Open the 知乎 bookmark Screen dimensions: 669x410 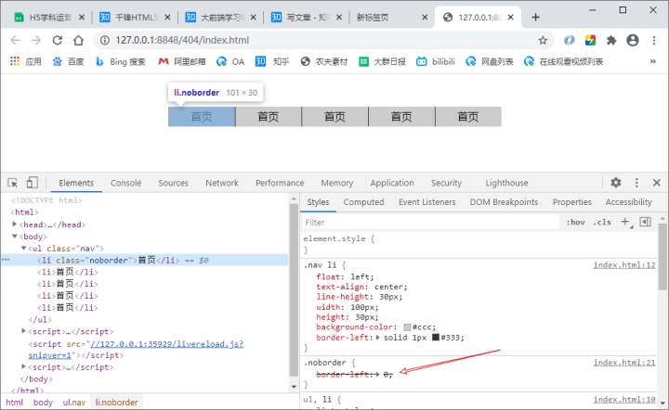(x=272, y=61)
